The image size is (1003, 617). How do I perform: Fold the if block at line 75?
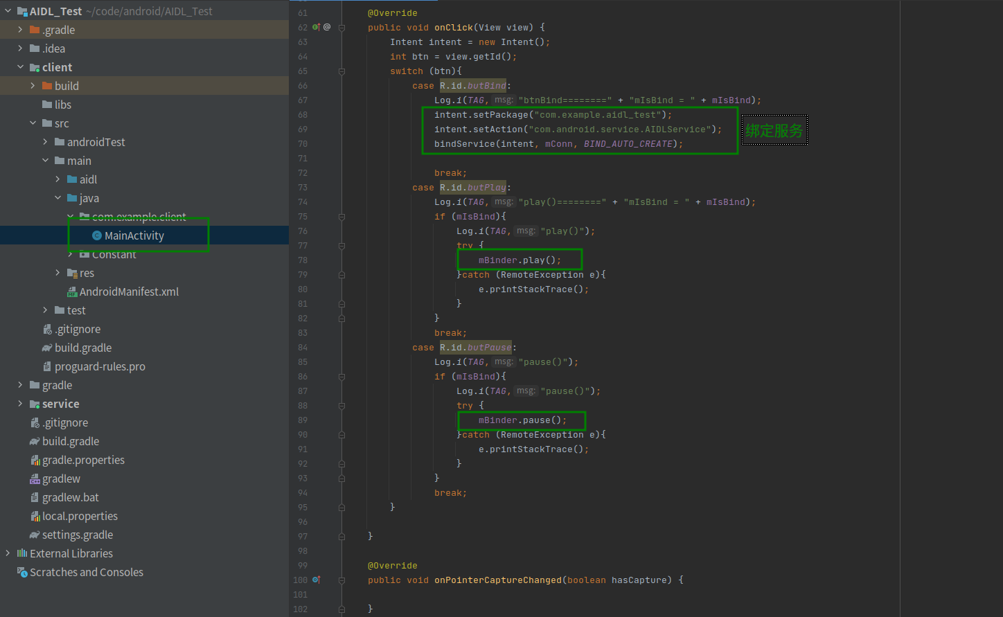point(341,216)
